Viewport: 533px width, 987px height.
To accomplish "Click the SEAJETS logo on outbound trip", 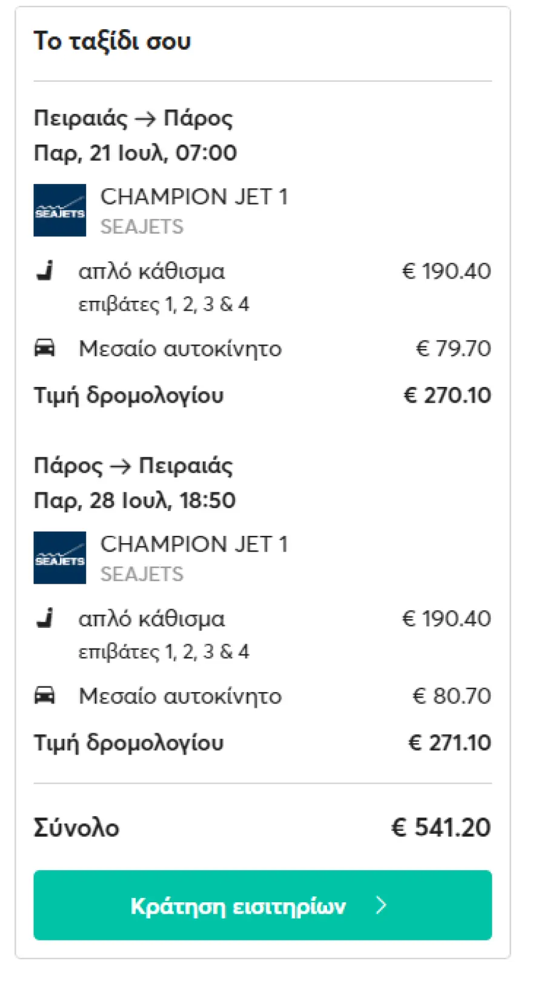I will tap(59, 210).
